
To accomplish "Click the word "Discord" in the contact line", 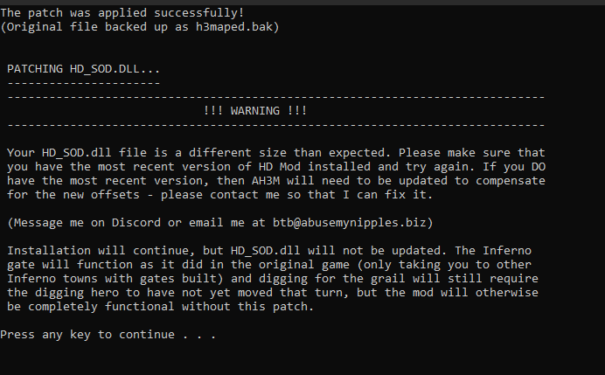I will [136, 223].
